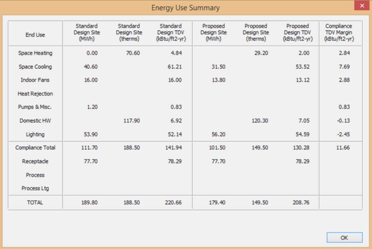
Task: Select the Indoor Fans row label
Action: point(35,80)
